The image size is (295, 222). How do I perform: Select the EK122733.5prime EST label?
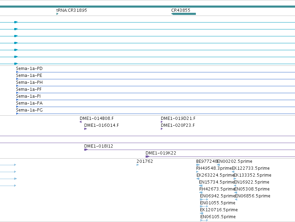251,168
